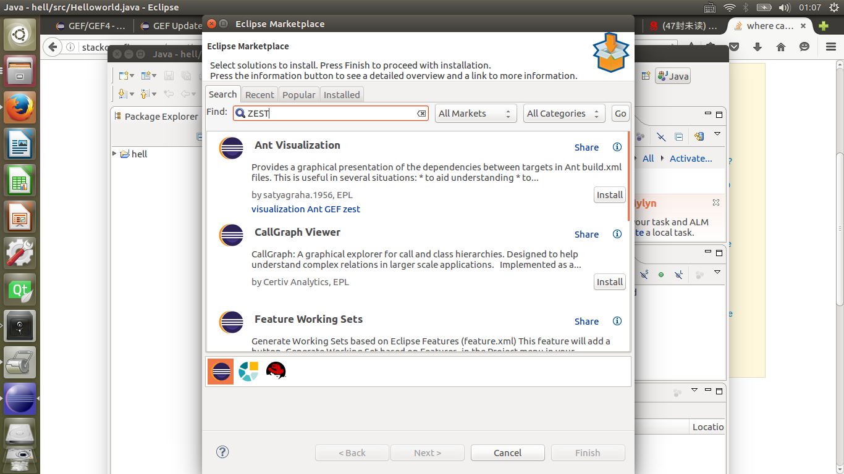Click Firefox back arrow button
This screenshot has height=474, width=844.
tap(53, 47)
